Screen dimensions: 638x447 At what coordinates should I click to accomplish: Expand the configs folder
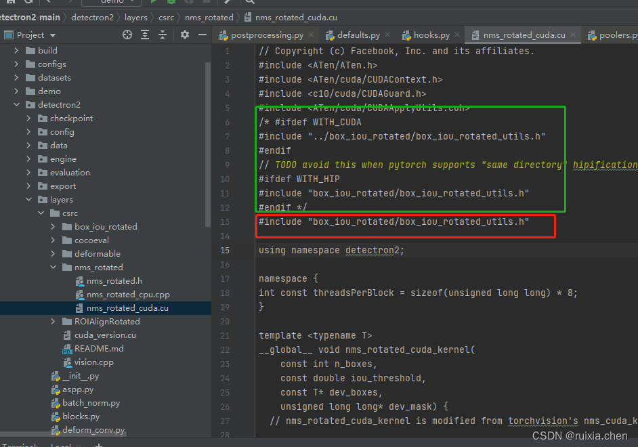point(16,64)
